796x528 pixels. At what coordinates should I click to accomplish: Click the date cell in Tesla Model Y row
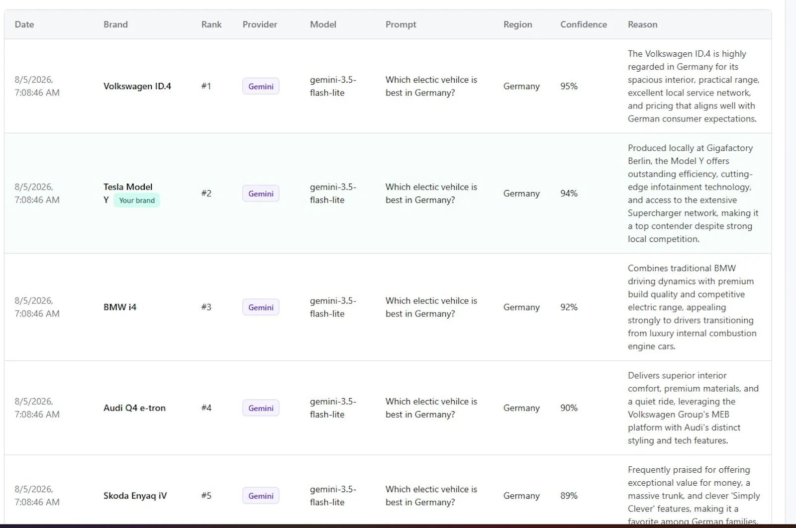pos(37,193)
